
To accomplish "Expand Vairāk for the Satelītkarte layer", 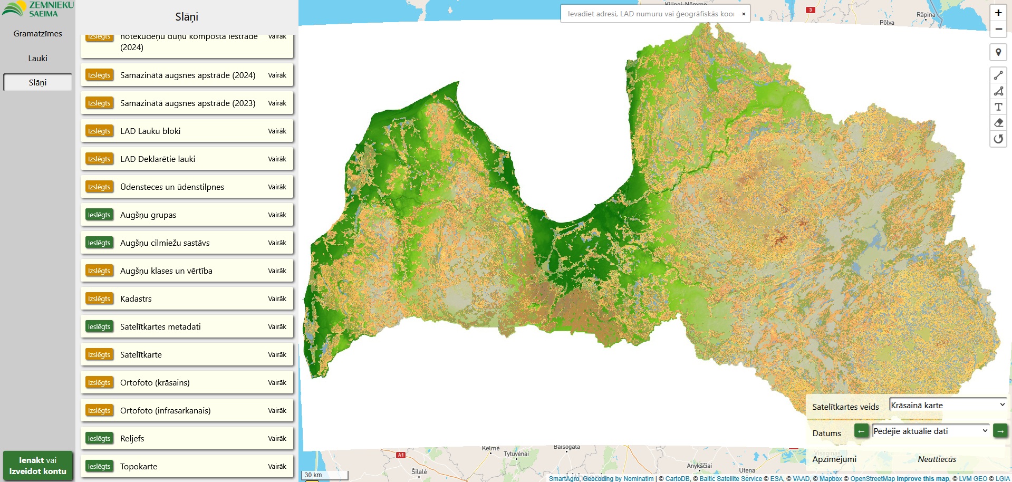I will coord(277,355).
